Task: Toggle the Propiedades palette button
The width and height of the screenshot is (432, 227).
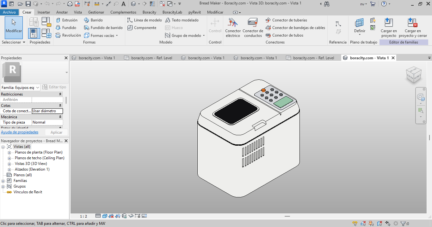Action: (x=34, y=33)
